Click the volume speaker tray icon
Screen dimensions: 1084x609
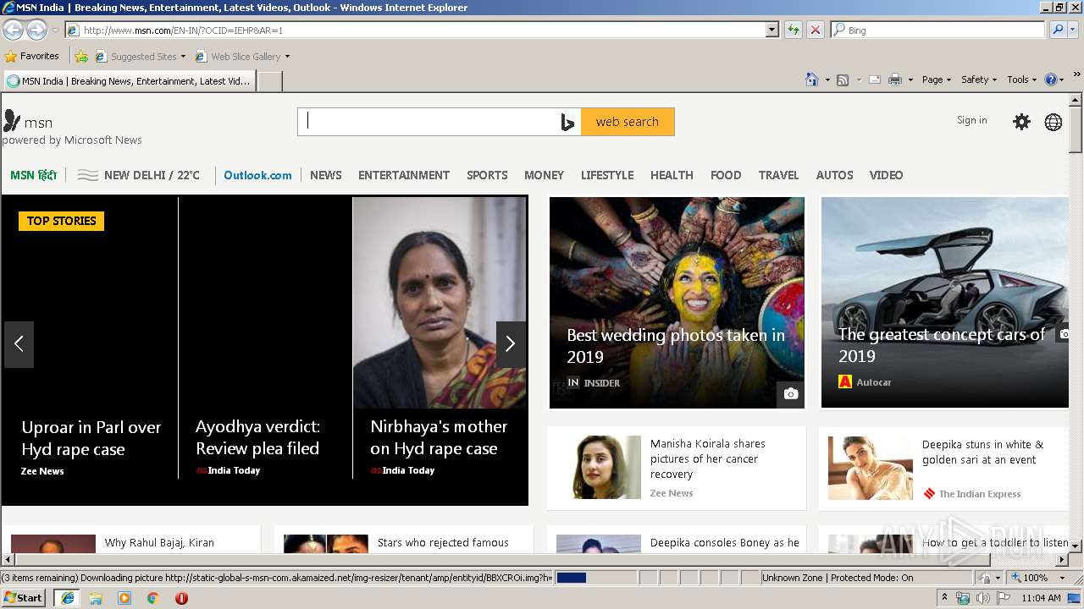point(982,598)
